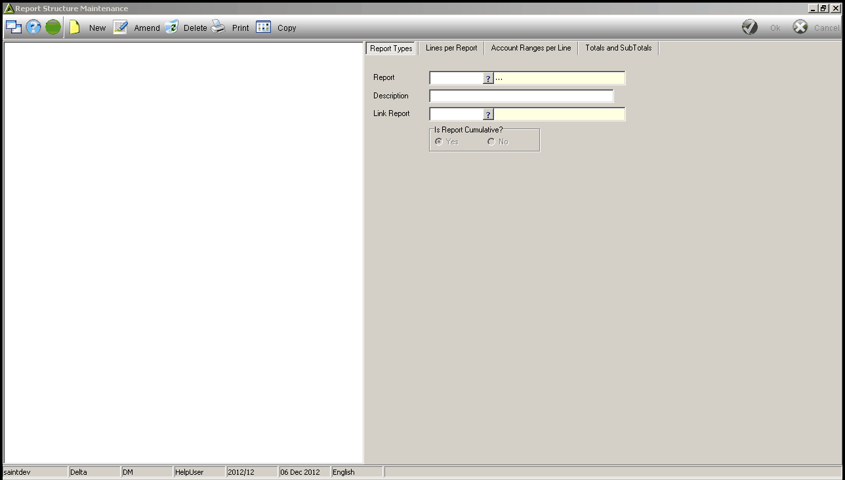Create a new report with New button
Image resolution: width=845 pixels, height=480 pixels.
(88, 28)
